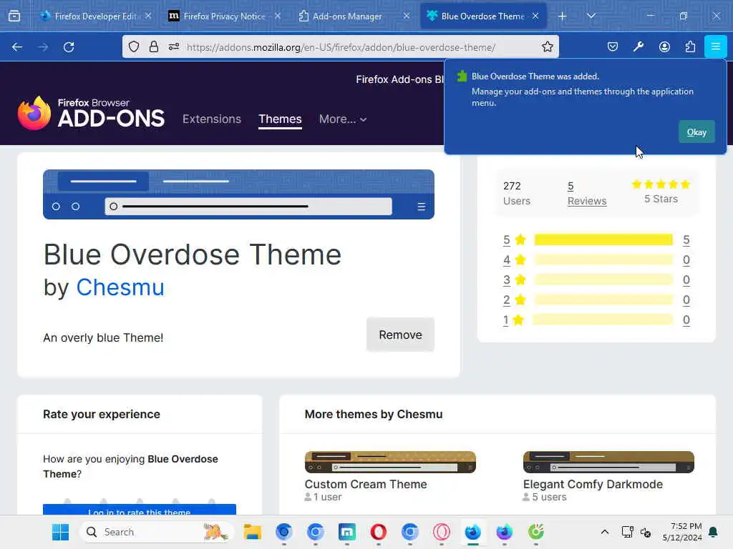Open Microsoft Store-like taskbar icon
The image size is (733, 549).
(347, 532)
